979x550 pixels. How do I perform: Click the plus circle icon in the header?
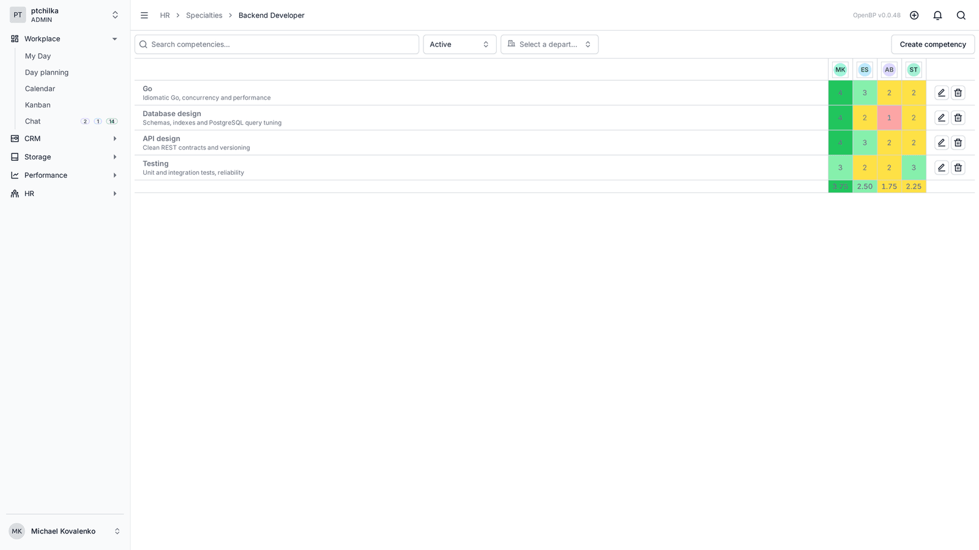pos(914,15)
